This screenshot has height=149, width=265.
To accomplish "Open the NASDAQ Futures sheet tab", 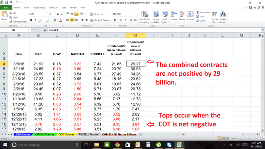I will (x=44, y=134).
